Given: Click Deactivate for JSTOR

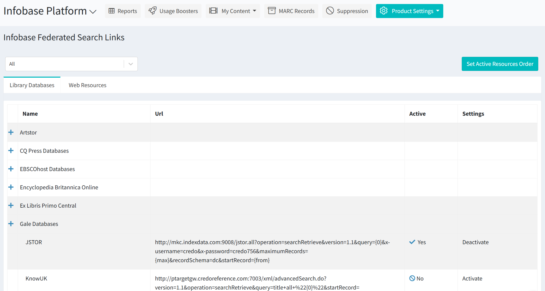Looking at the screenshot, I should (x=475, y=242).
